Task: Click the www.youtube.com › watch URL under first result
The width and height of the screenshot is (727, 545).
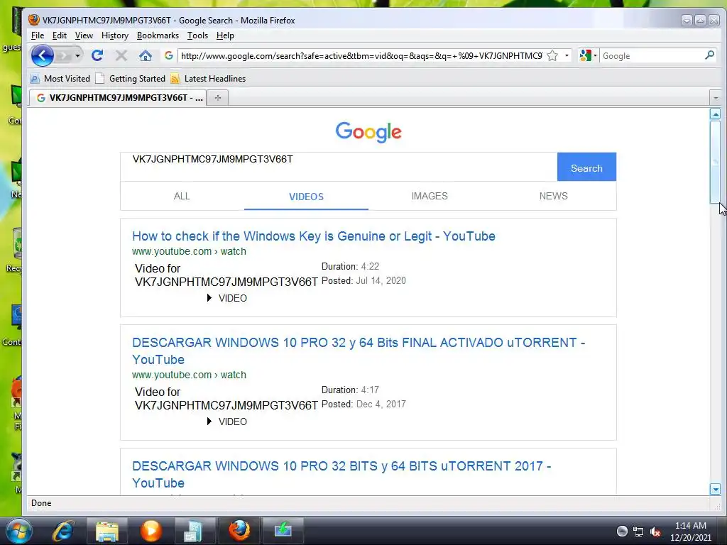Action: click(189, 251)
